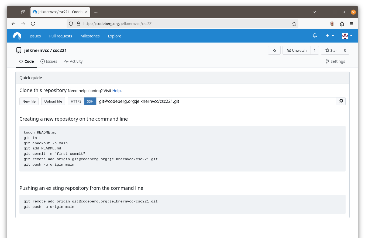Image resolution: width=365 pixels, height=238 pixels.
Task: Open the user avatar menu
Action: [347, 36]
